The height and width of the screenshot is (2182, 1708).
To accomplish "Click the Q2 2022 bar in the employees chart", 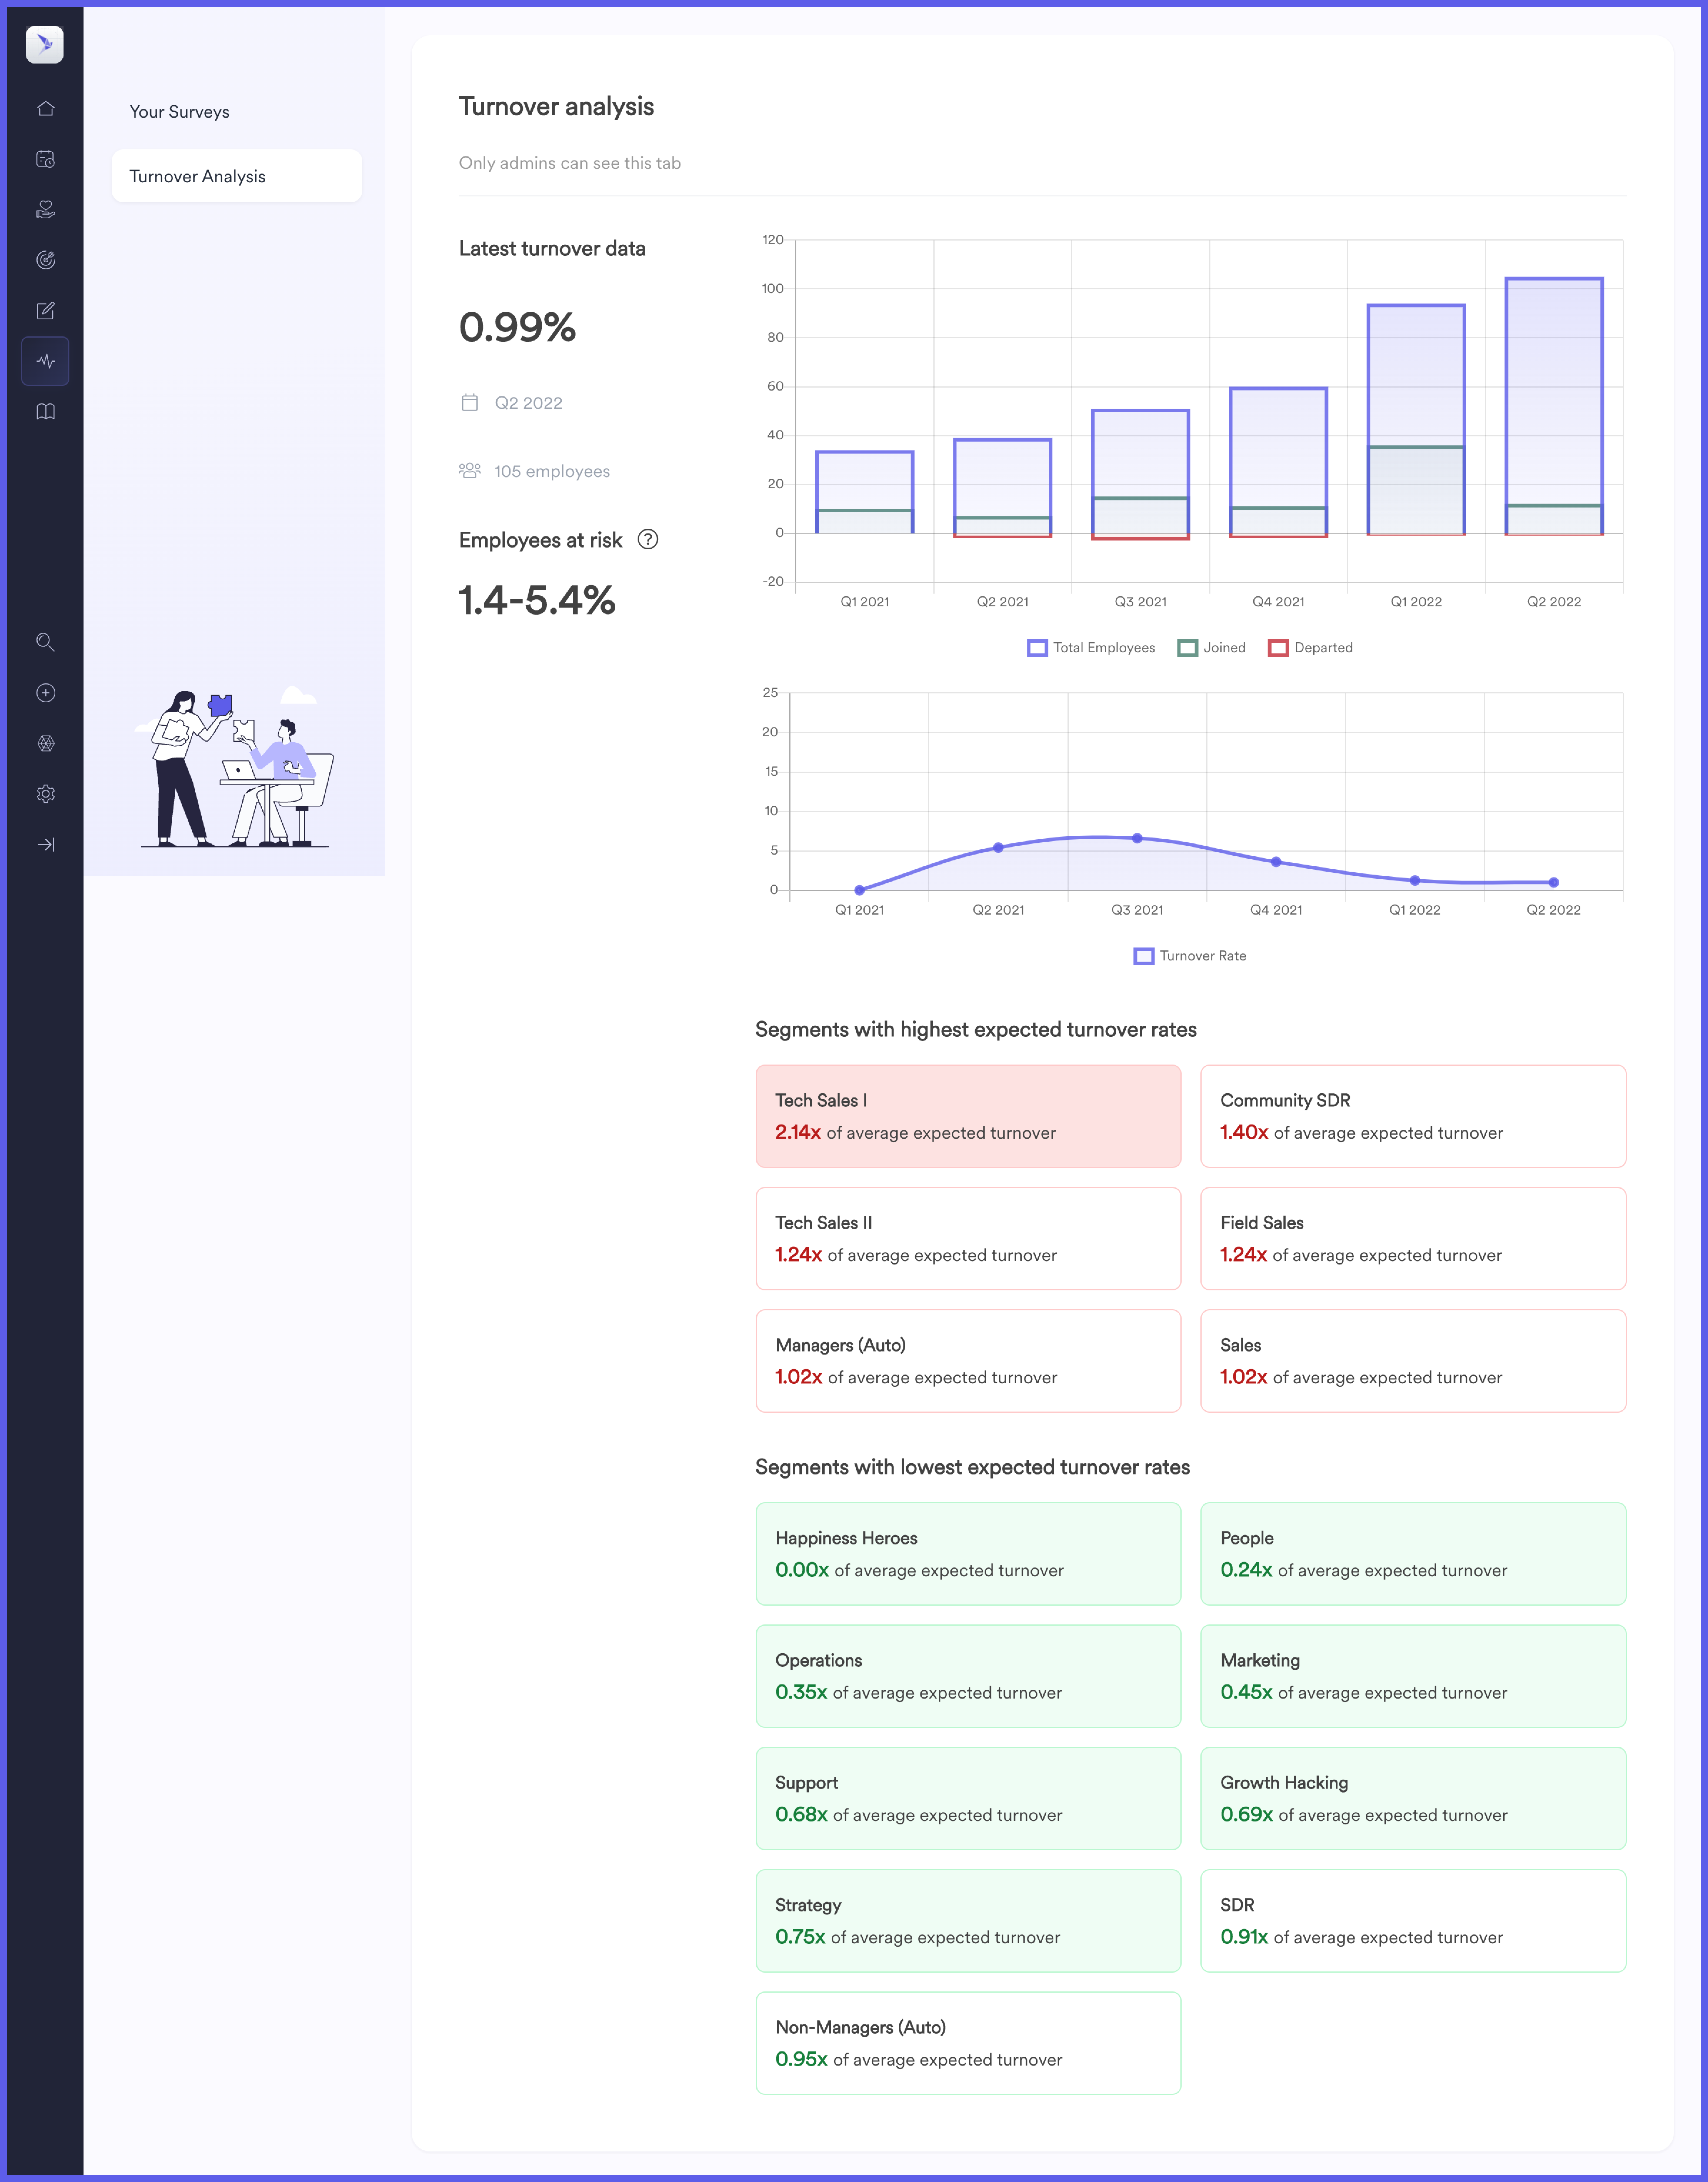I will click(1554, 405).
